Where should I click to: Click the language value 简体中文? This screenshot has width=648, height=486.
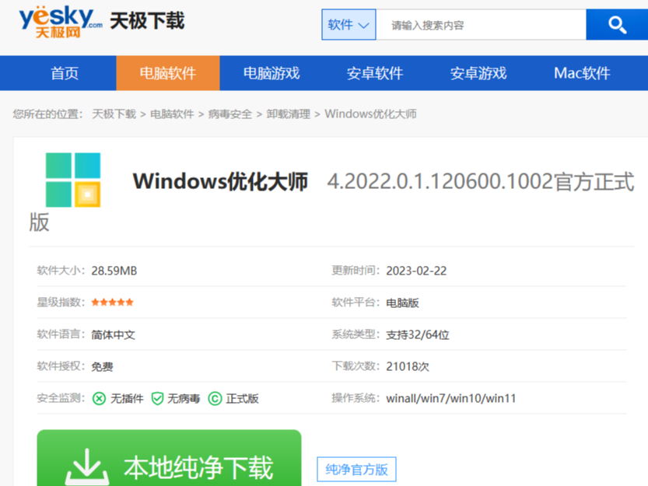(x=114, y=334)
